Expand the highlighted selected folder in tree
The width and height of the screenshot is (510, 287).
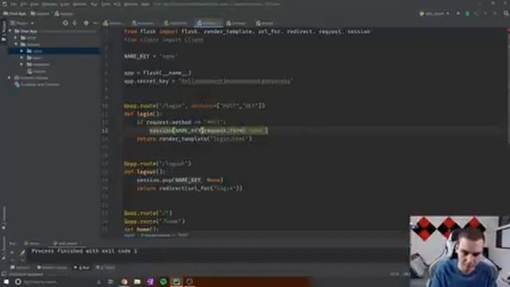(22, 51)
